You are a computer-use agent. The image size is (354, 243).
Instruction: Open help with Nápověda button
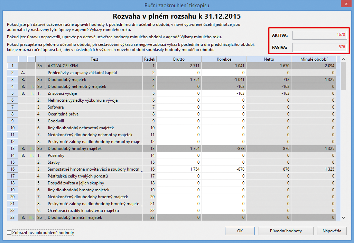click(332, 231)
